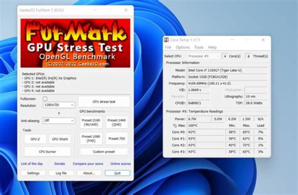Click the Tj. Max value 100°C
The image size is (298, 195).
[206, 125]
